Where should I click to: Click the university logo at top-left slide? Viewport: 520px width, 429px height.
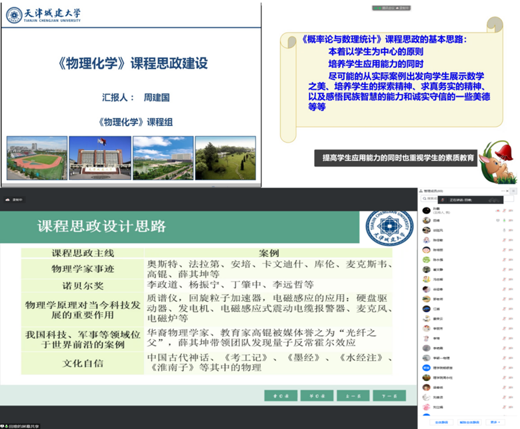[x=14, y=15]
